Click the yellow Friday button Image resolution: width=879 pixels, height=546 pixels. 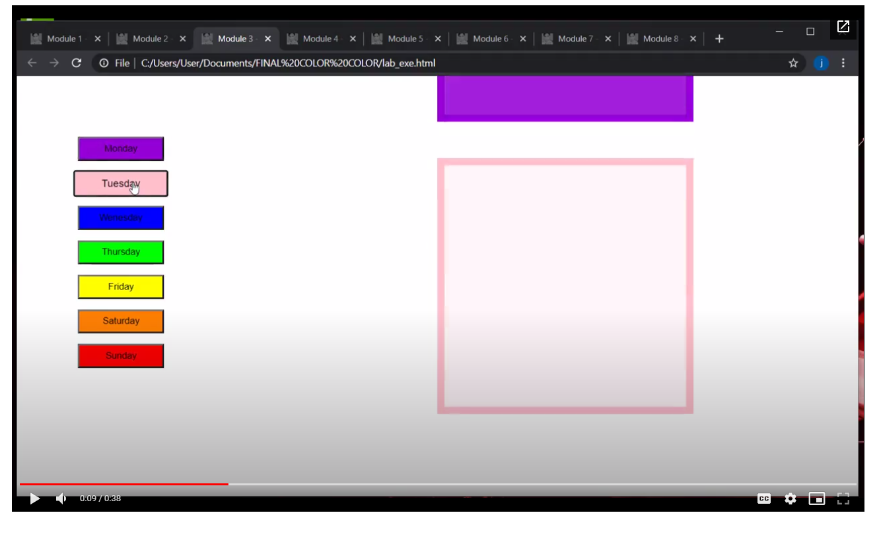[x=121, y=287]
